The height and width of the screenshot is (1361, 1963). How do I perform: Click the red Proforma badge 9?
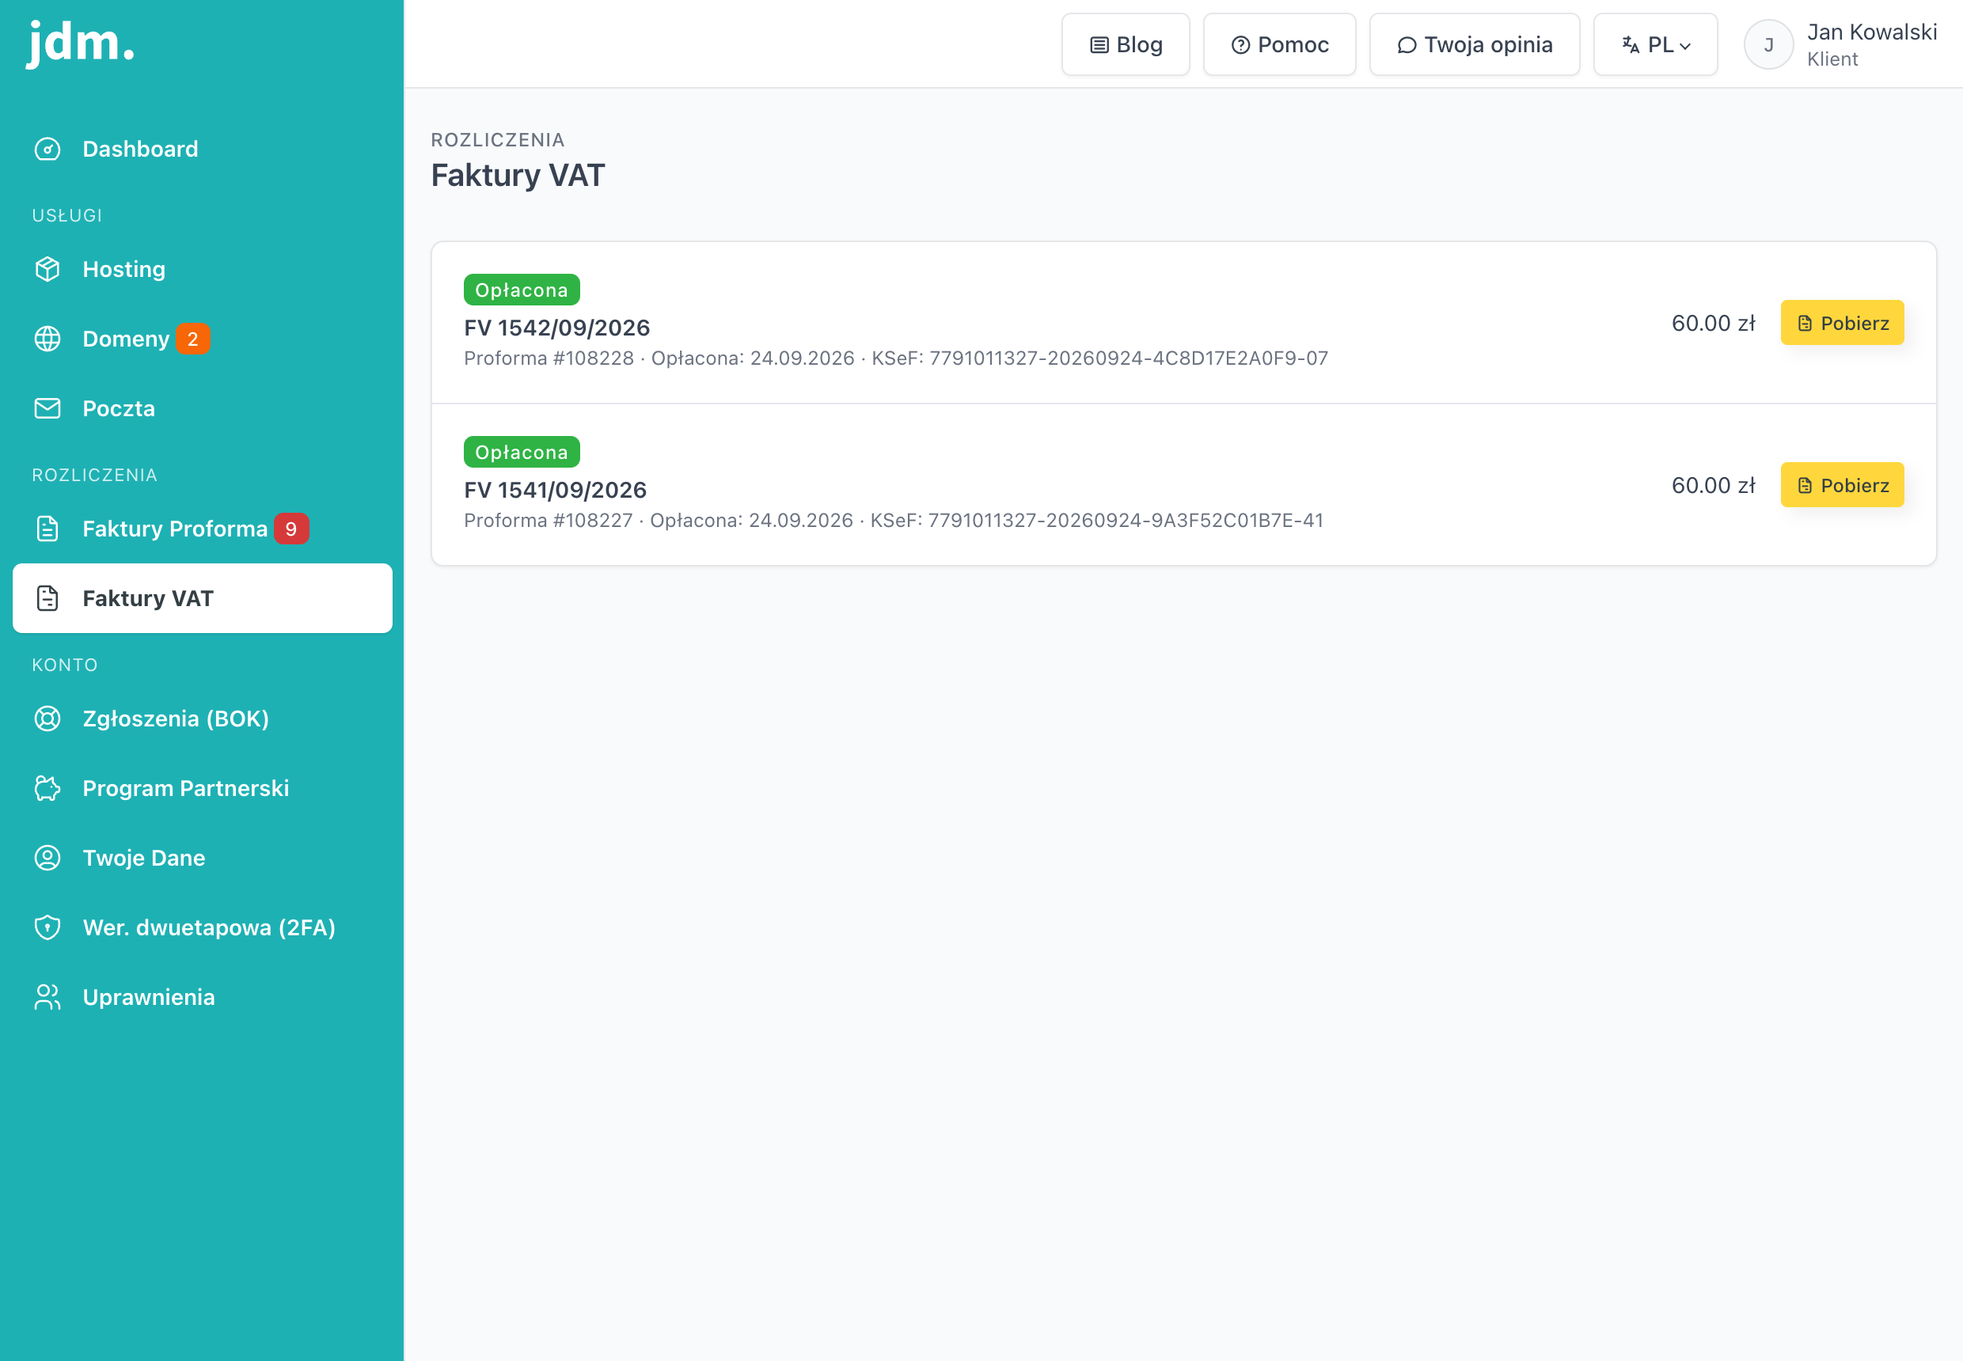pyautogui.click(x=291, y=529)
